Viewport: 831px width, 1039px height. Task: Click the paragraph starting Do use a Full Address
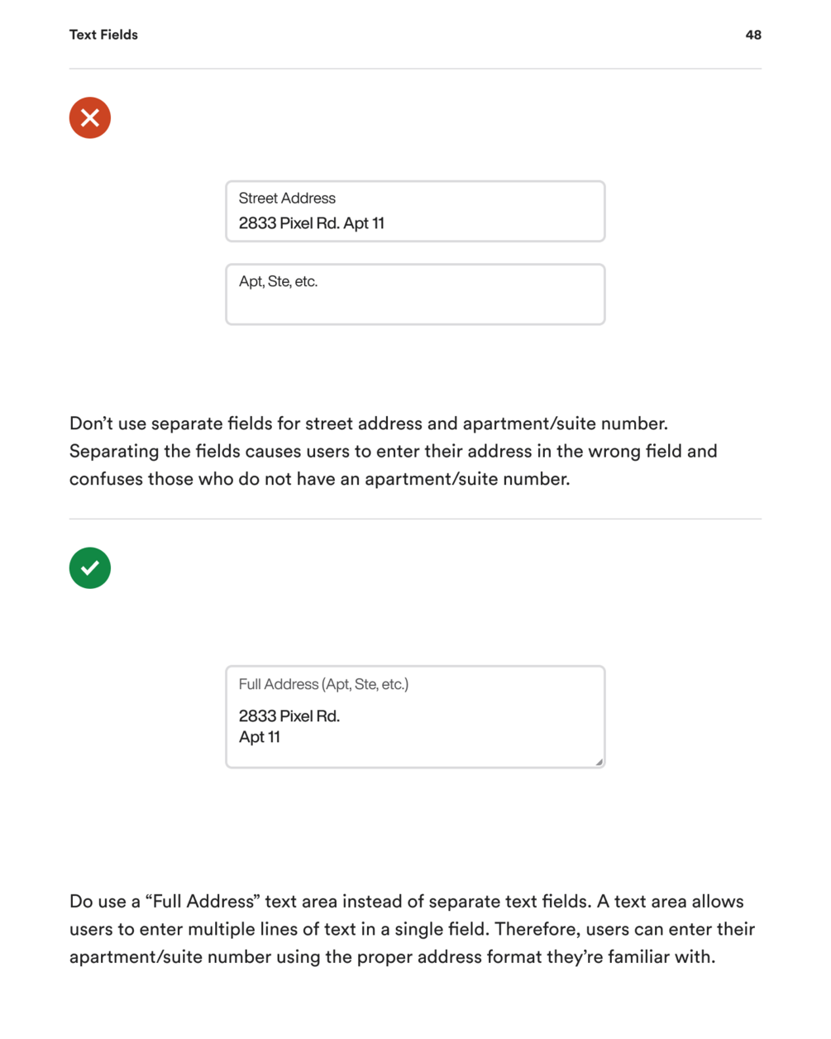pos(412,929)
